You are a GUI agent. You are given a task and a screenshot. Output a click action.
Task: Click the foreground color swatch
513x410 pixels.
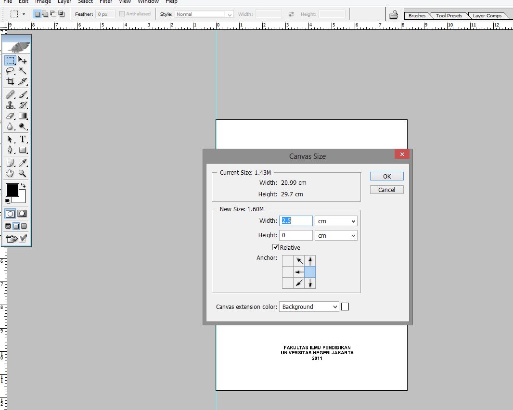[x=12, y=189]
